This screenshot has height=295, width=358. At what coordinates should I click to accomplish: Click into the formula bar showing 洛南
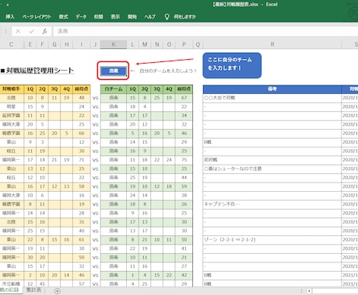coord(205,32)
